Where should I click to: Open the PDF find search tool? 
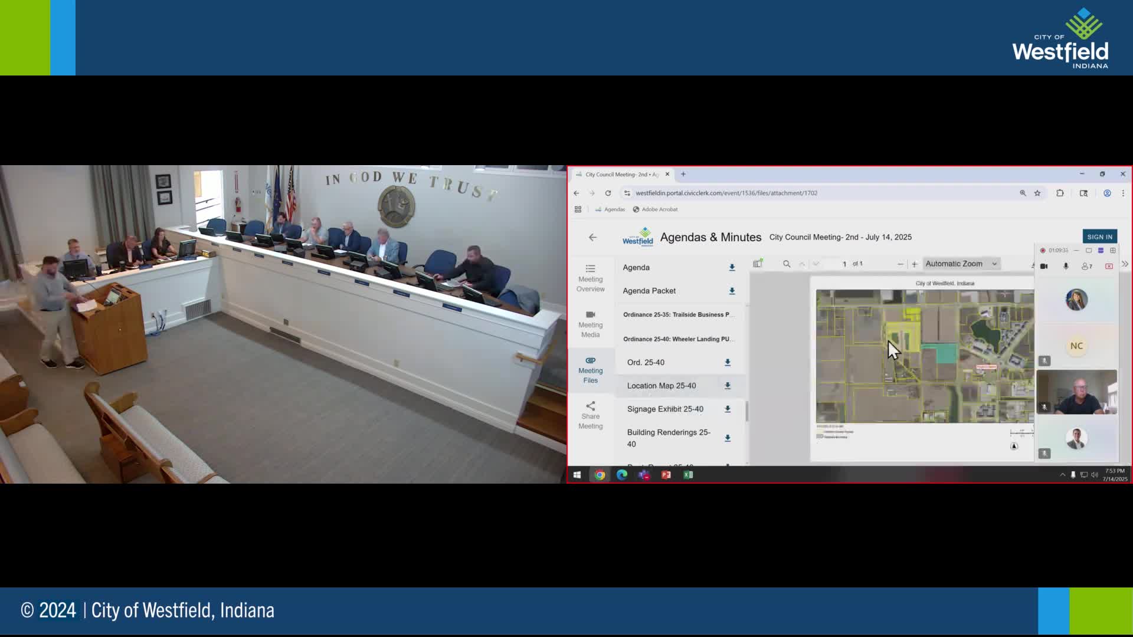tap(787, 264)
